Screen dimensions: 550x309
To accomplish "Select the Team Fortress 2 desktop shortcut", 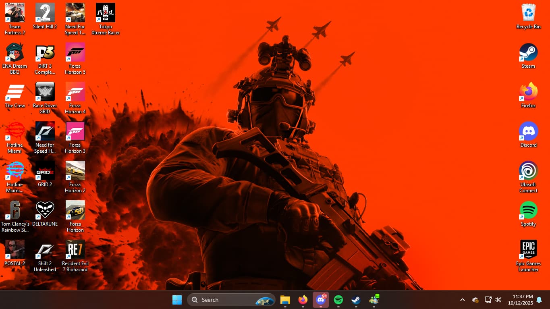I will pyautogui.click(x=15, y=13).
